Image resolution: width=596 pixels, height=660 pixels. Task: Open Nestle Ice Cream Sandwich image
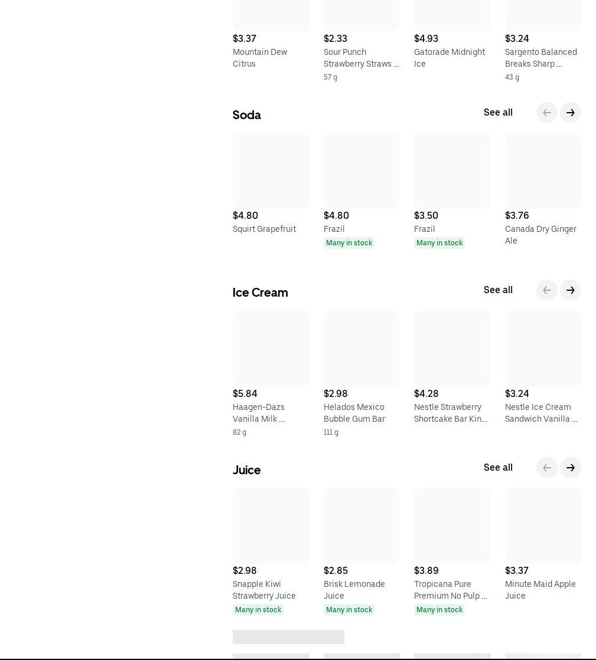543,349
